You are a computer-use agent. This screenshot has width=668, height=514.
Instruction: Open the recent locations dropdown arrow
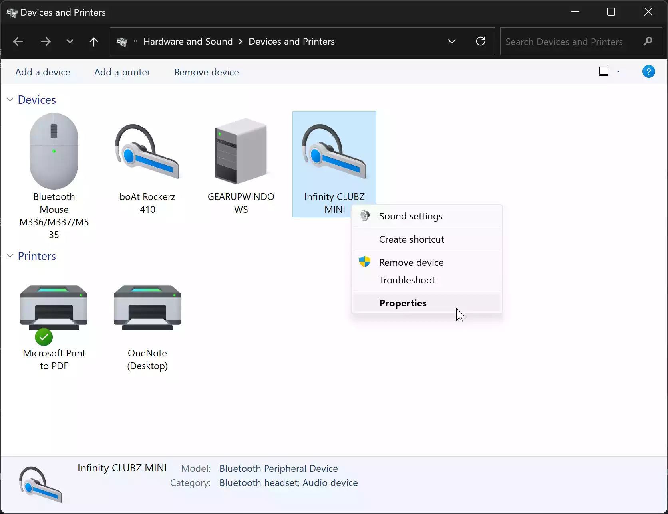70,41
